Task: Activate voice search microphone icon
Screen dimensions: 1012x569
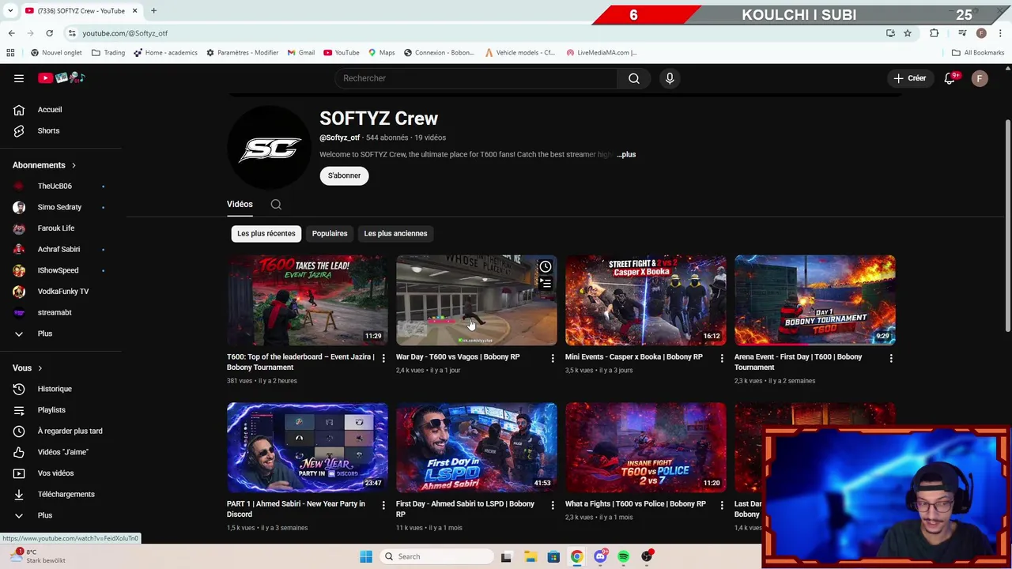Action: pyautogui.click(x=670, y=78)
